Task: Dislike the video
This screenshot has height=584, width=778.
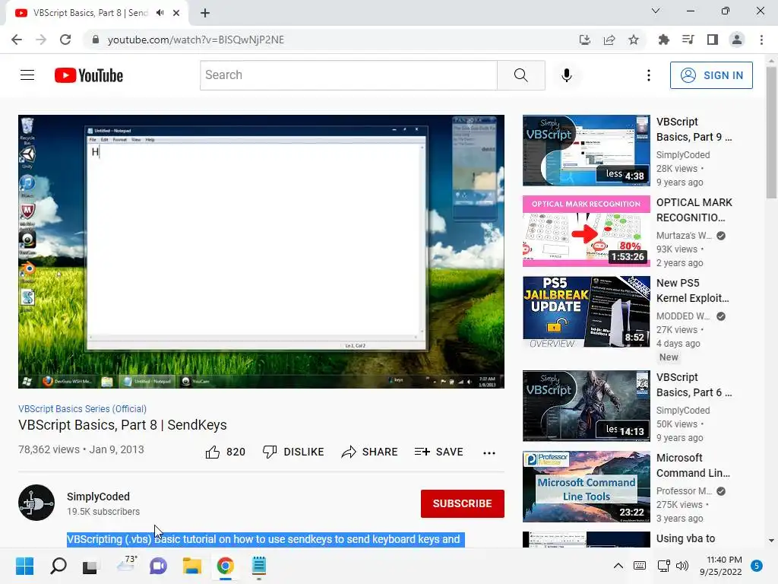Action: pos(293,452)
